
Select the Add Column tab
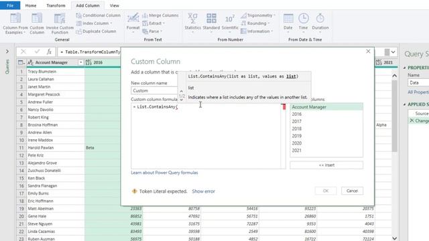pyautogui.click(x=88, y=5)
